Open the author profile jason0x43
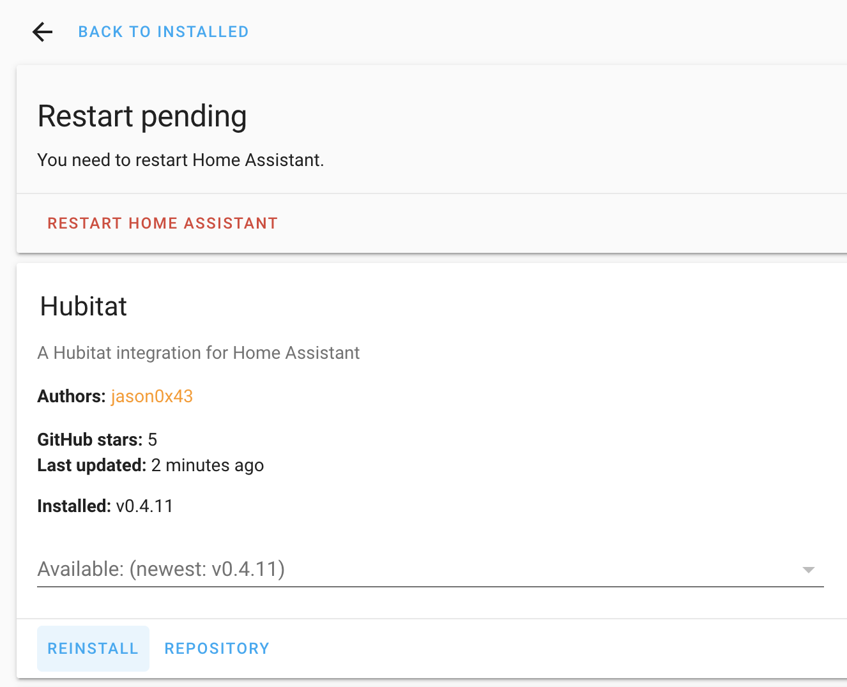847x687 pixels. [151, 396]
